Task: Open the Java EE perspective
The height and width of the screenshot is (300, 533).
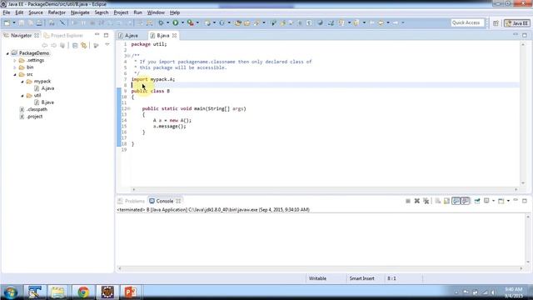Action: [517, 23]
